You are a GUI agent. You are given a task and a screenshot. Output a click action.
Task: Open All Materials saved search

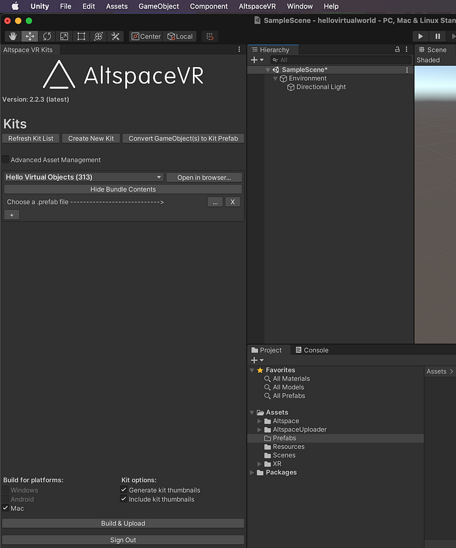coord(291,379)
